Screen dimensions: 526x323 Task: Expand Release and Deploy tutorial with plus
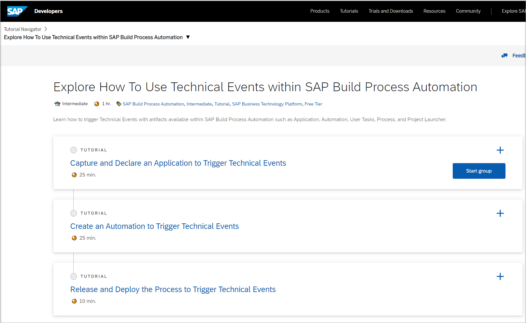500,276
